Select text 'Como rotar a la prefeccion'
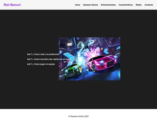Image resolution: width=157 pixels, height=118 pixels. point(47,54)
